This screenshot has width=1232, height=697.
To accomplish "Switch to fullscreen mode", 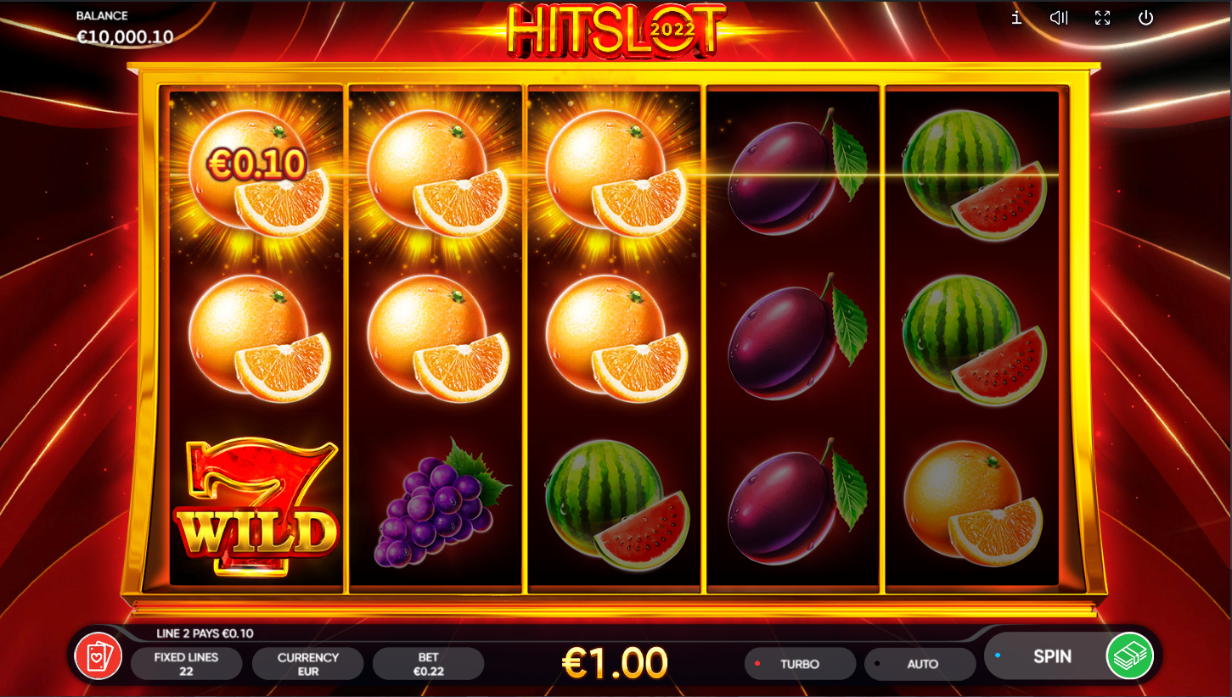I will click(x=1102, y=18).
